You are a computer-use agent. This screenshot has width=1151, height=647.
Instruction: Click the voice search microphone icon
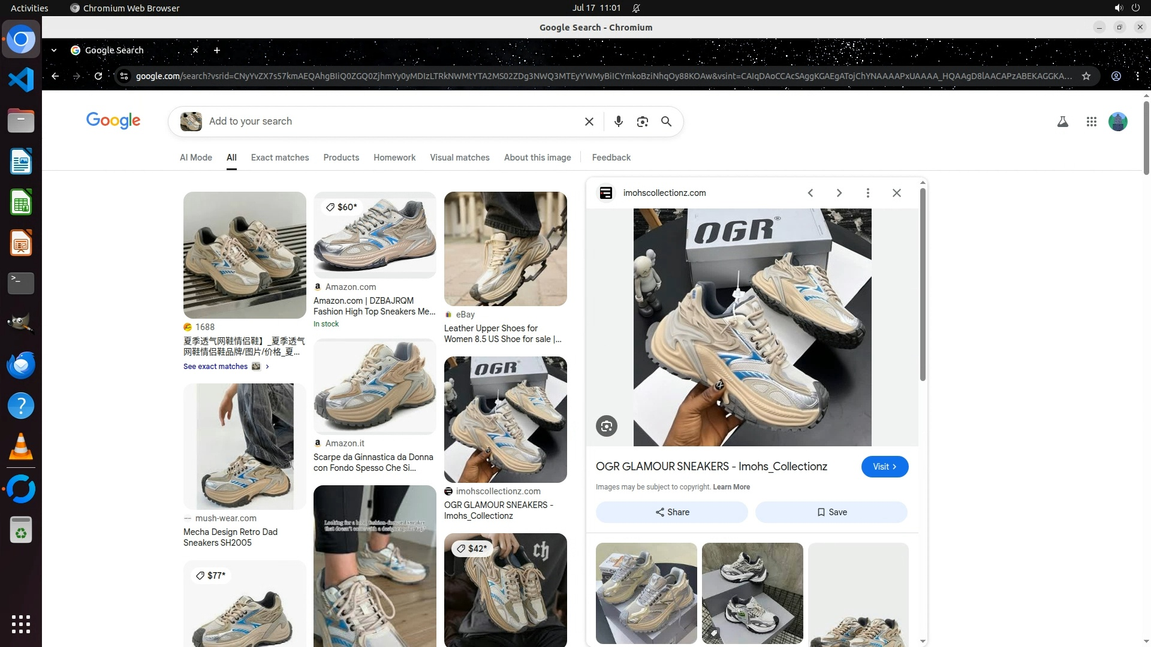[x=618, y=122]
